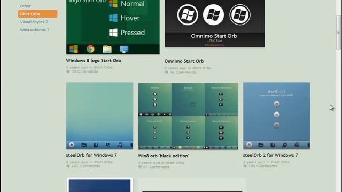Open the steelOrb 2 for Windows 7 thumbnail

coord(277,116)
